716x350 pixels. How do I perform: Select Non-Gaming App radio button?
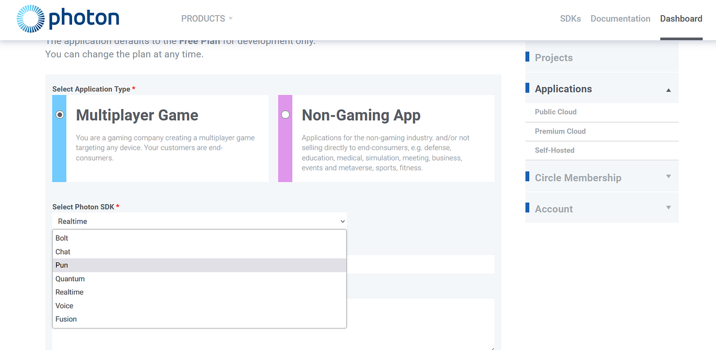(x=285, y=115)
